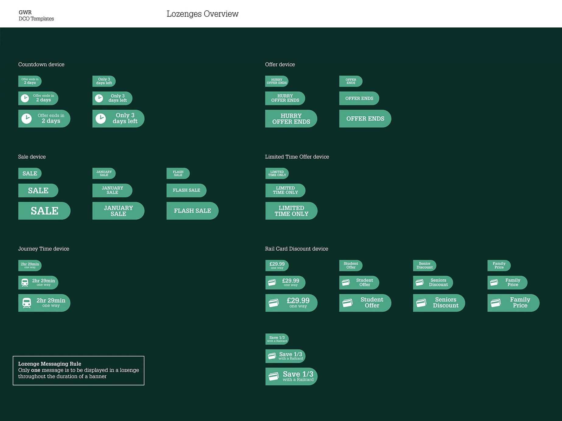Choose the largest 'FLASH SALE' lozenge

[x=192, y=210]
